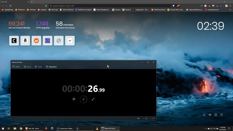
Task: Open new tab page settings gear
Action: pyautogui.click(x=210, y=115)
